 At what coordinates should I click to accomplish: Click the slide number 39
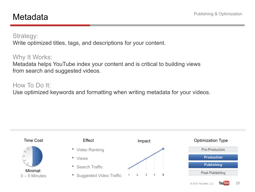coord(238,183)
